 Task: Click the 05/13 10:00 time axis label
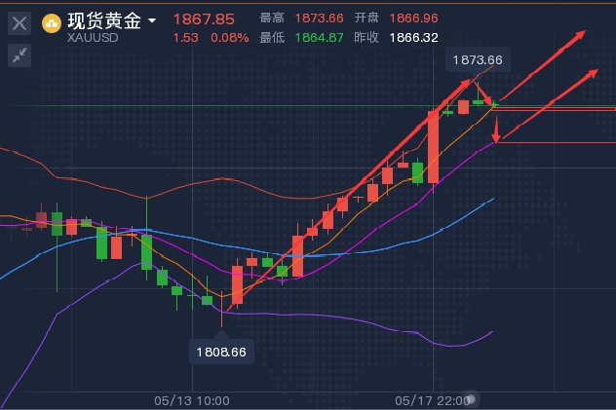point(192,400)
